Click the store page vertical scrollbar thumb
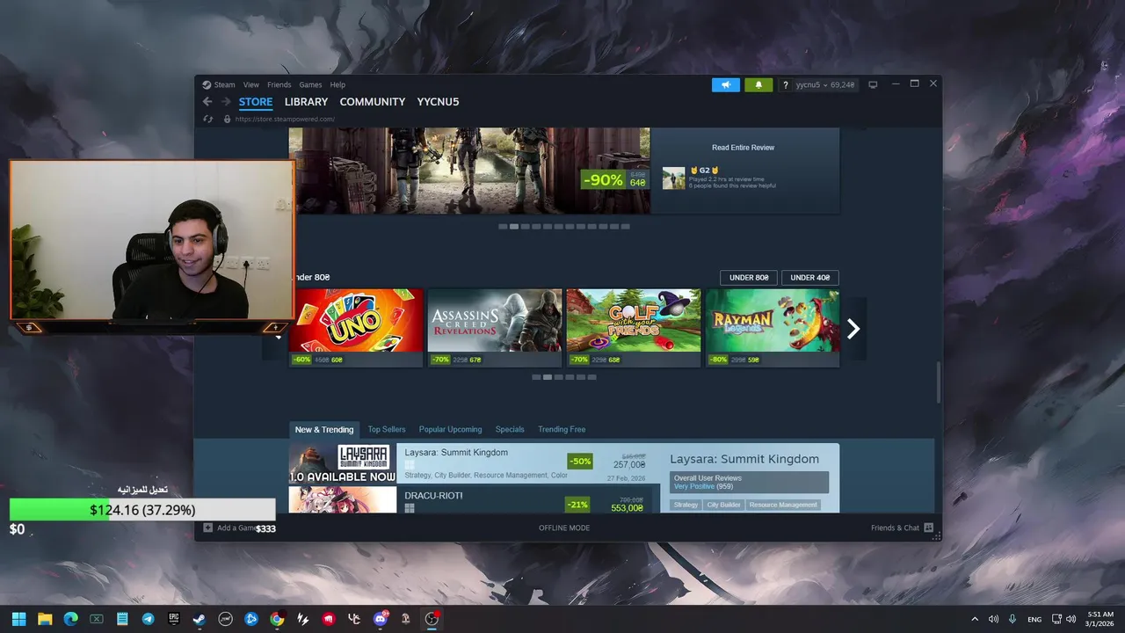Image resolution: width=1125 pixels, height=633 pixels. pos(938,382)
